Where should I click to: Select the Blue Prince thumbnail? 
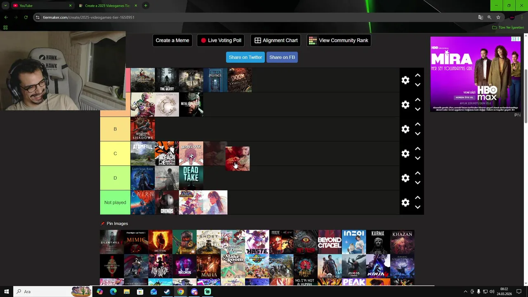[x=215, y=80]
